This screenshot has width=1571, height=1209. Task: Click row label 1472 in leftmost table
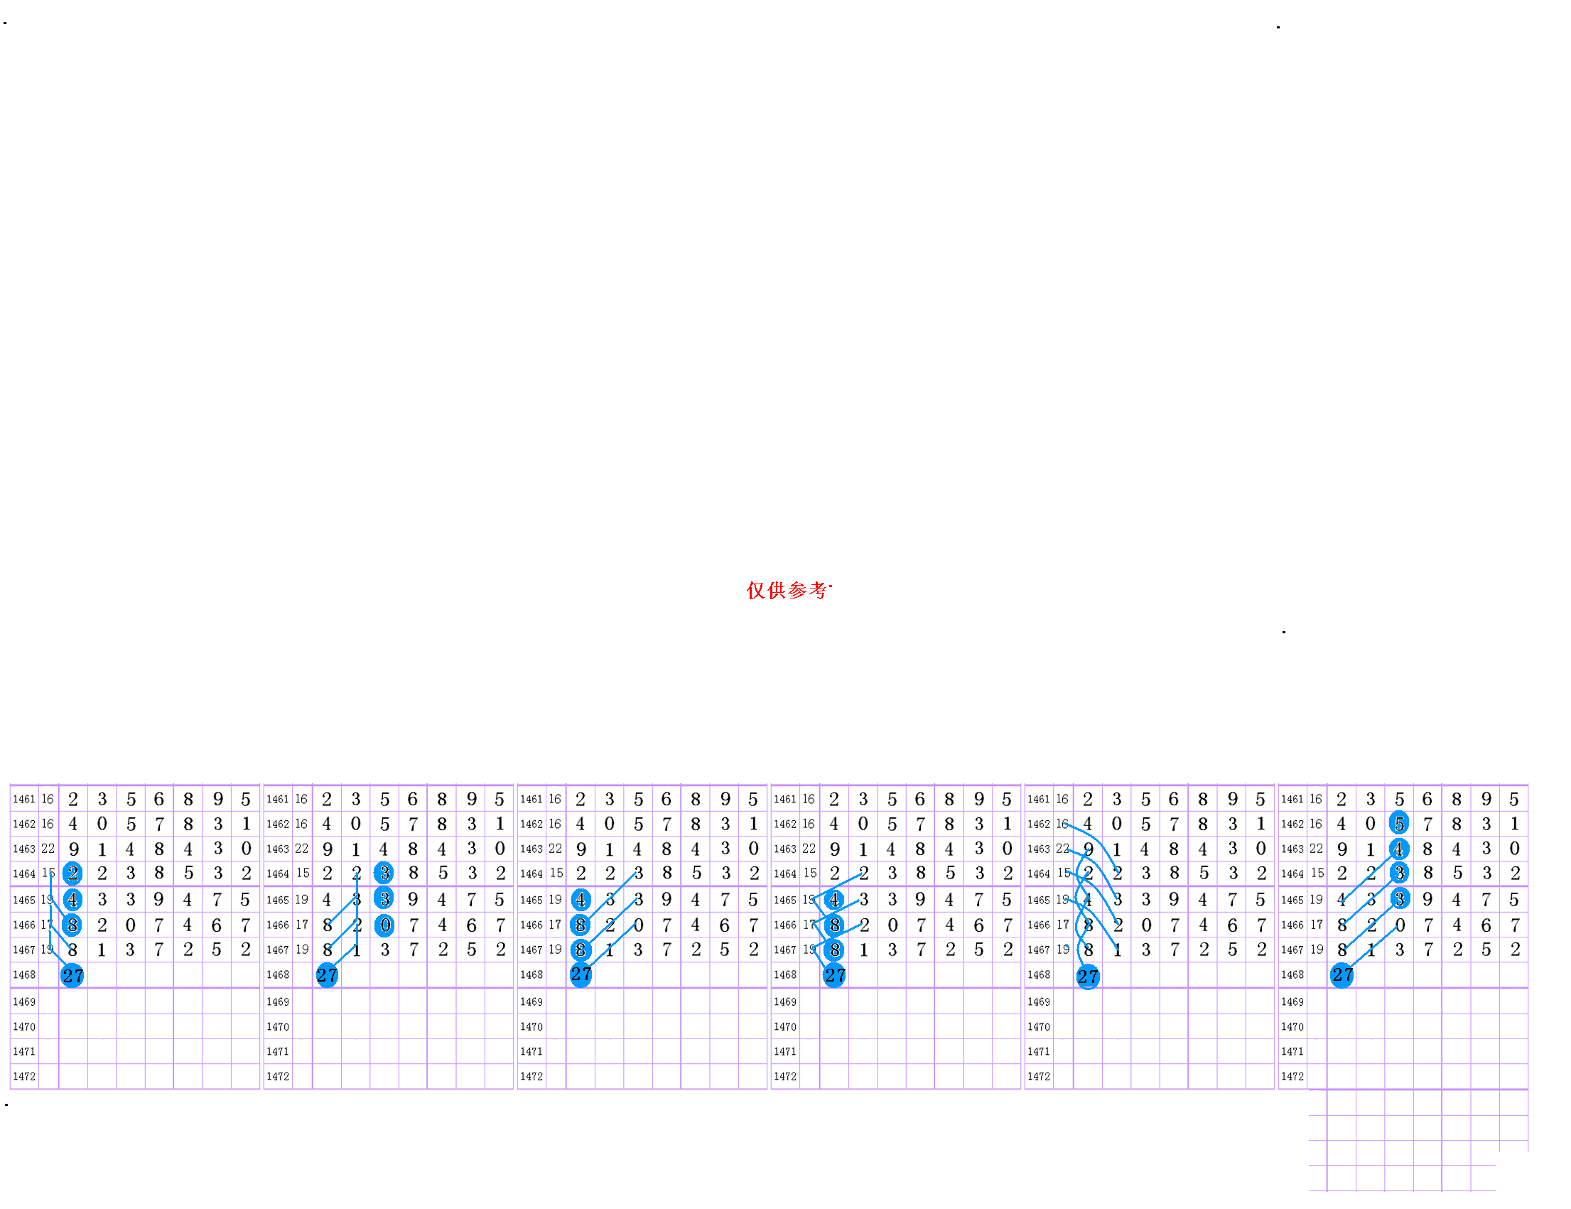pyautogui.click(x=23, y=1077)
